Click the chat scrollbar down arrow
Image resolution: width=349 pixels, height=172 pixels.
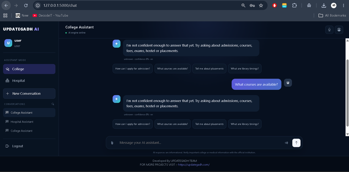pos(347,134)
